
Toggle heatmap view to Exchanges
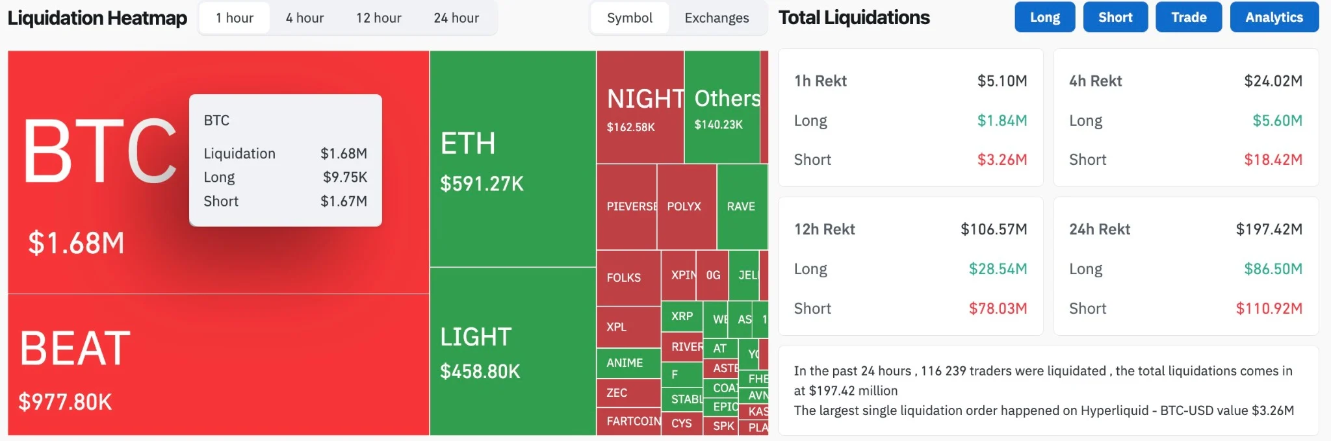(716, 18)
